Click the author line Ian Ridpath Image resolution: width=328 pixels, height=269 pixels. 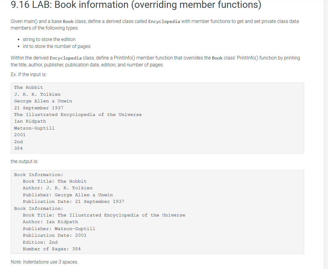[x=30, y=121]
